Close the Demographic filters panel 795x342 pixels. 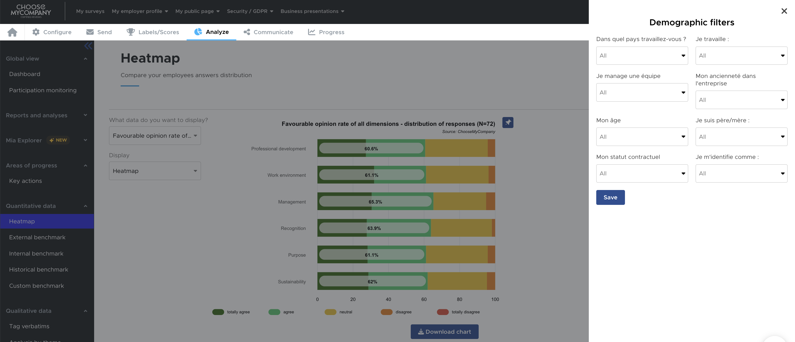click(x=784, y=11)
